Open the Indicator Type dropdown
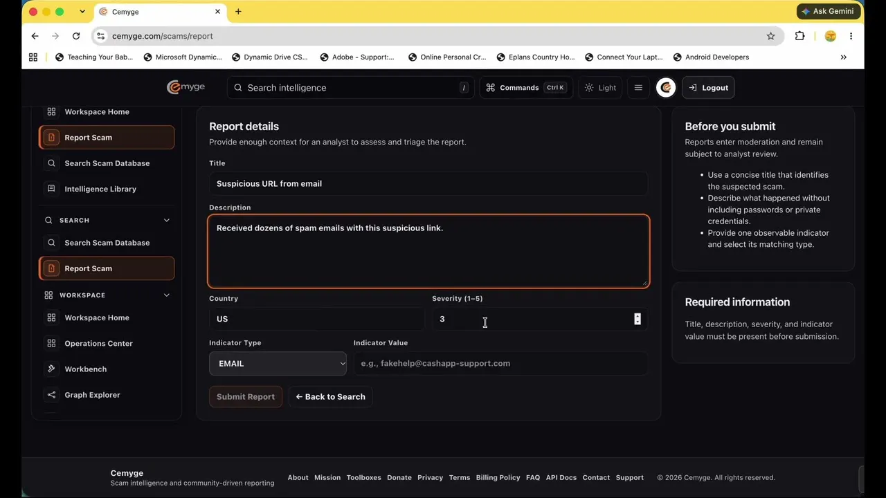886x498 pixels. (278, 363)
